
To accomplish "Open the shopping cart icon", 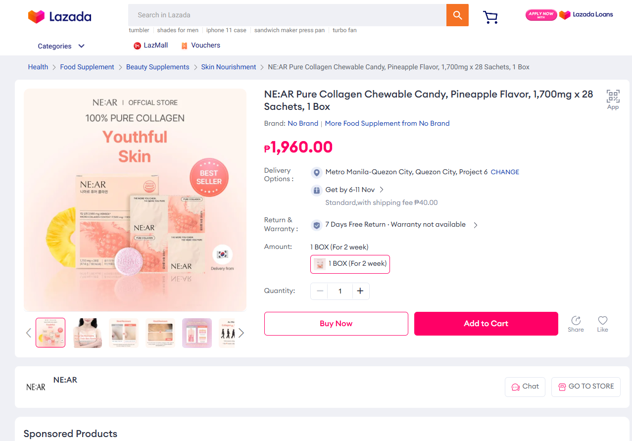I will coord(490,17).
